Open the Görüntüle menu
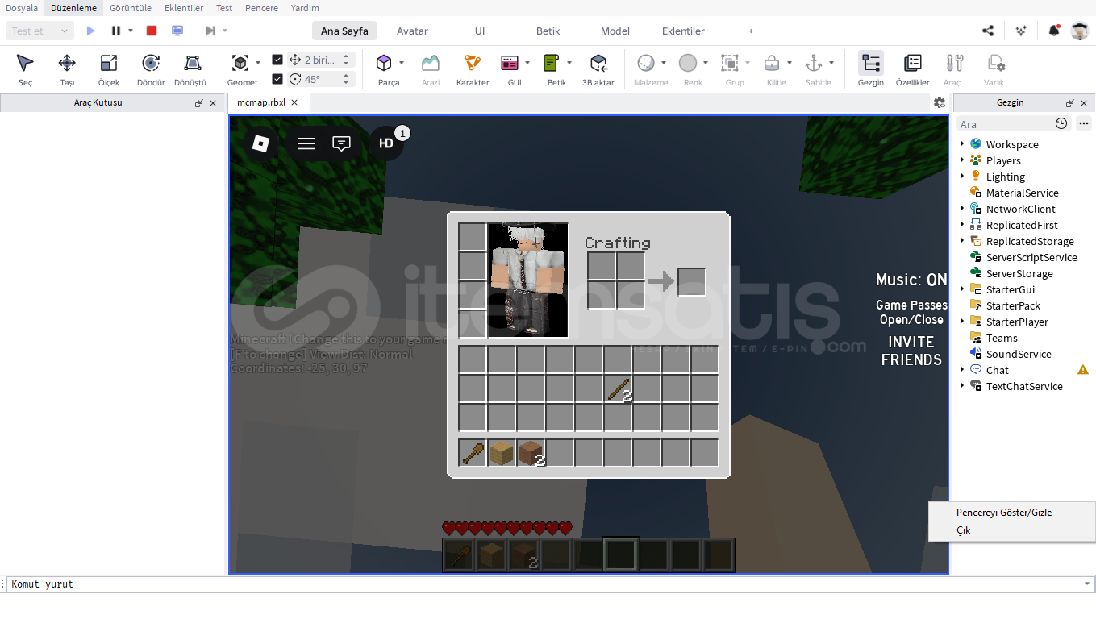Screen dimensions: 1096x619 (x=131, y=8)
